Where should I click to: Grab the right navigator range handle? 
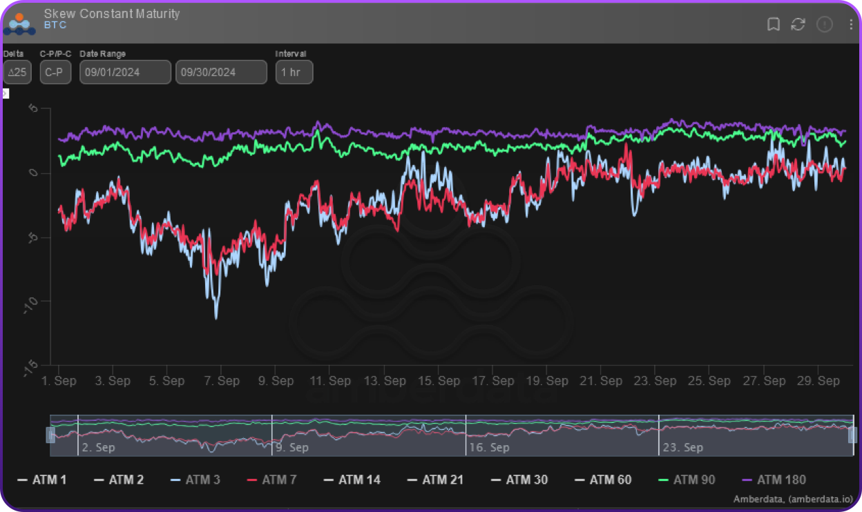pos(852,435)
